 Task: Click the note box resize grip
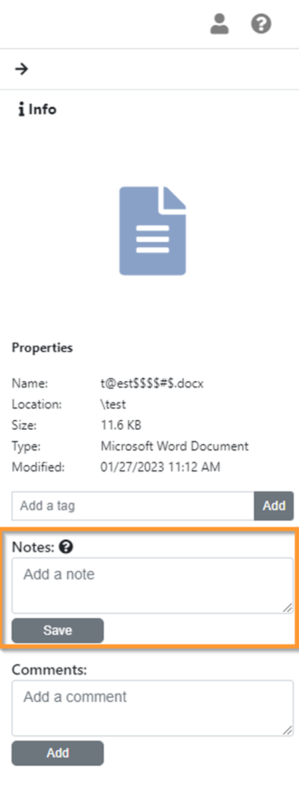coord(288,608)
